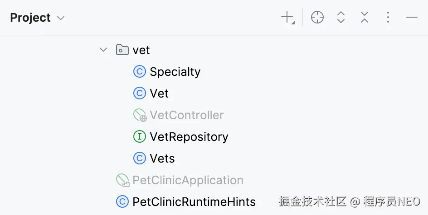The image size is (428, 215).
Task: Click the vet package folder icon
Action: point(122,50)
